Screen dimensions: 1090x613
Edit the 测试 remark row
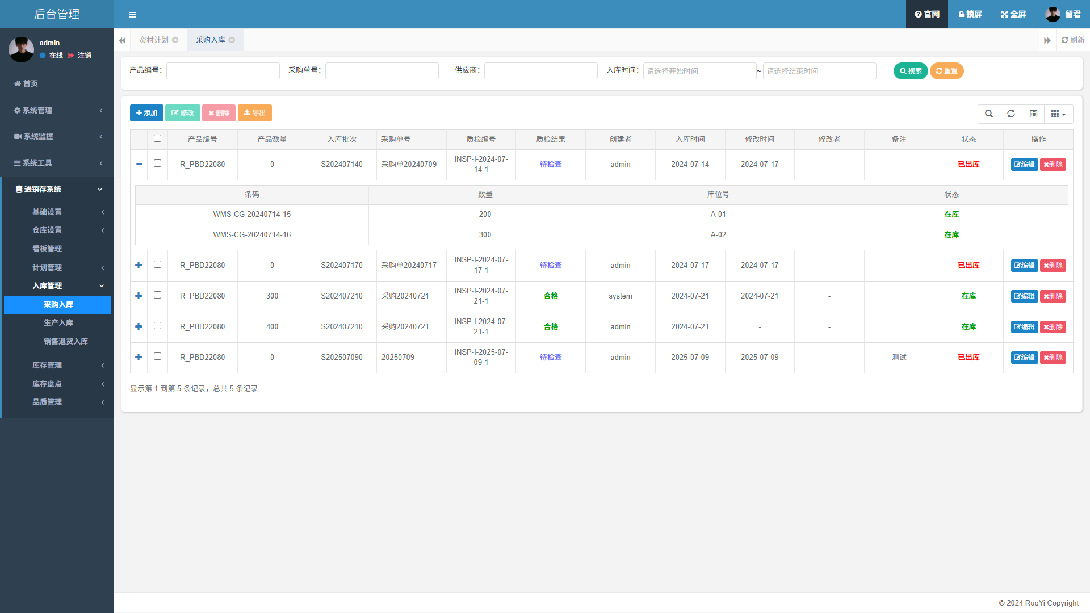point(1024,358)
